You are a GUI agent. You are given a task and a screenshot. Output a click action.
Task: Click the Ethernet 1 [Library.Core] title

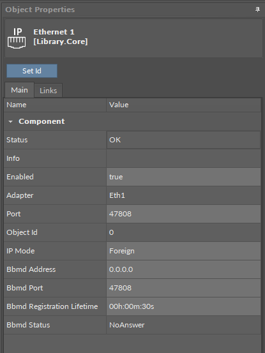pyautogui.click(x=61, y=36)
